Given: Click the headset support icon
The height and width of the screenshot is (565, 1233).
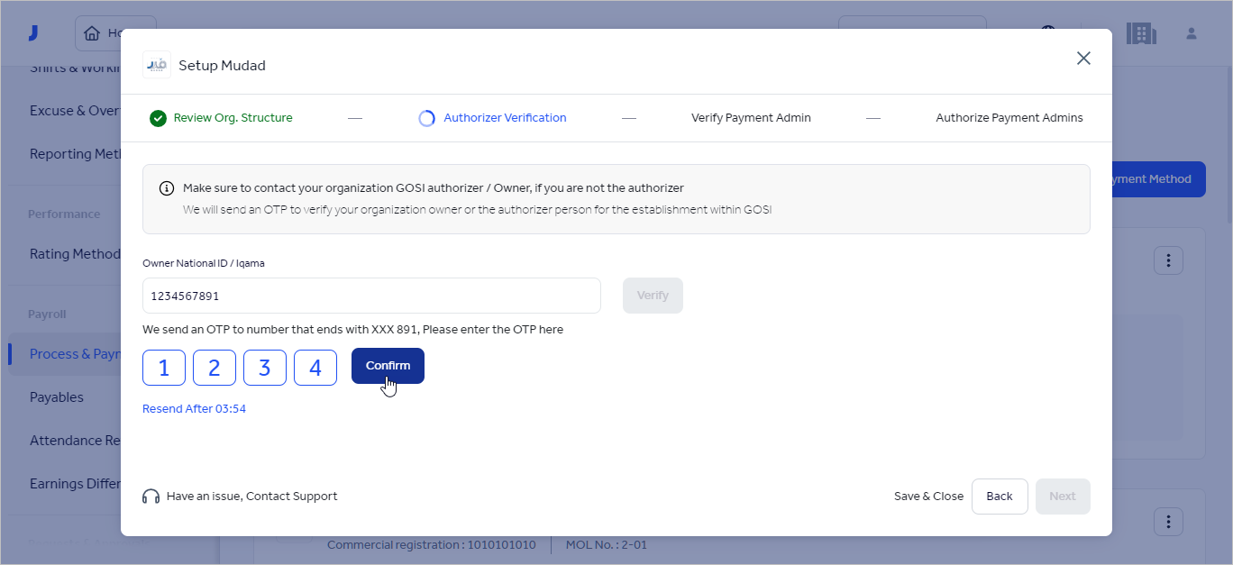Looking at the screenshot, I should [151, 497].
